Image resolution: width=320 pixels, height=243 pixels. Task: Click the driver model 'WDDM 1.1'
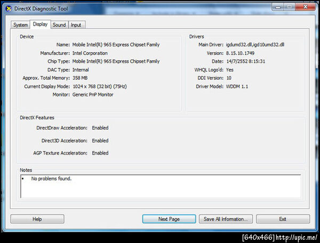tap(237, 86)
